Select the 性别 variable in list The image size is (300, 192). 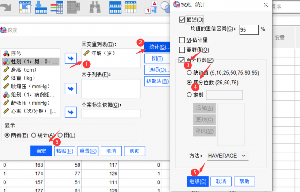pyautogui.click(x=30, y=62)
